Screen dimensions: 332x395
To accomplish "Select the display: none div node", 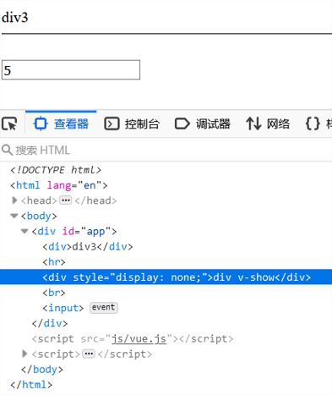I will tap(166, 277).
